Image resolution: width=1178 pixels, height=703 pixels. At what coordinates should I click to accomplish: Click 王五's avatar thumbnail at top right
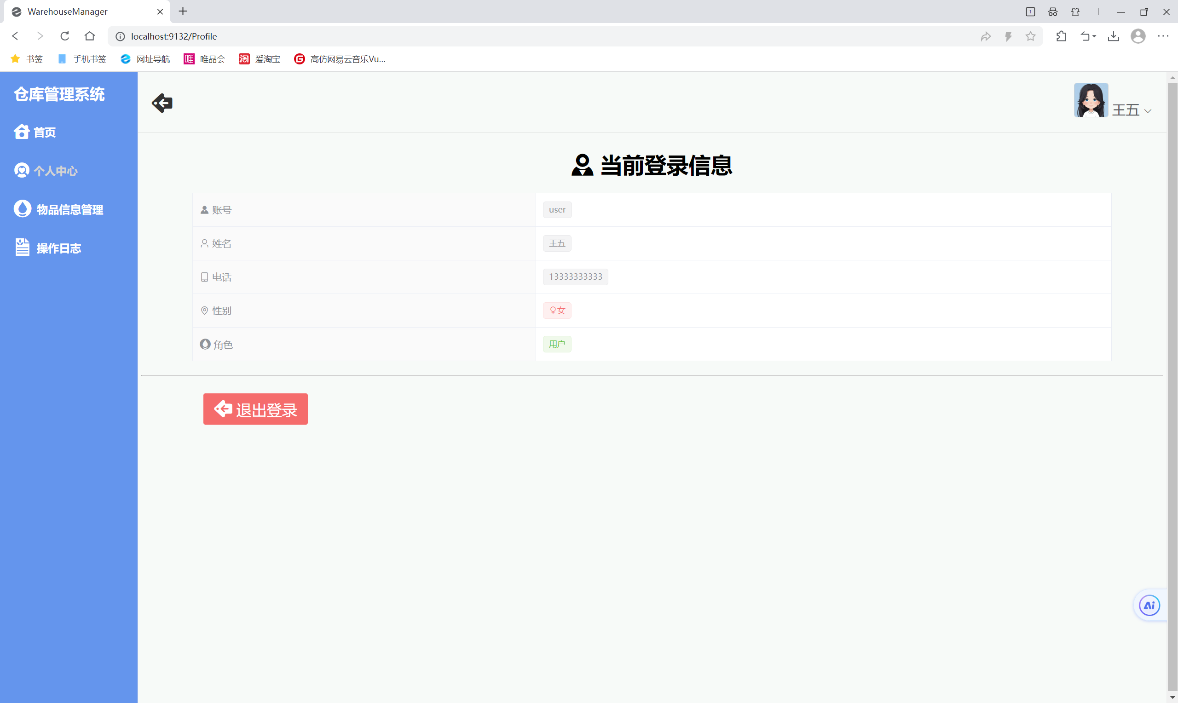1091,100
